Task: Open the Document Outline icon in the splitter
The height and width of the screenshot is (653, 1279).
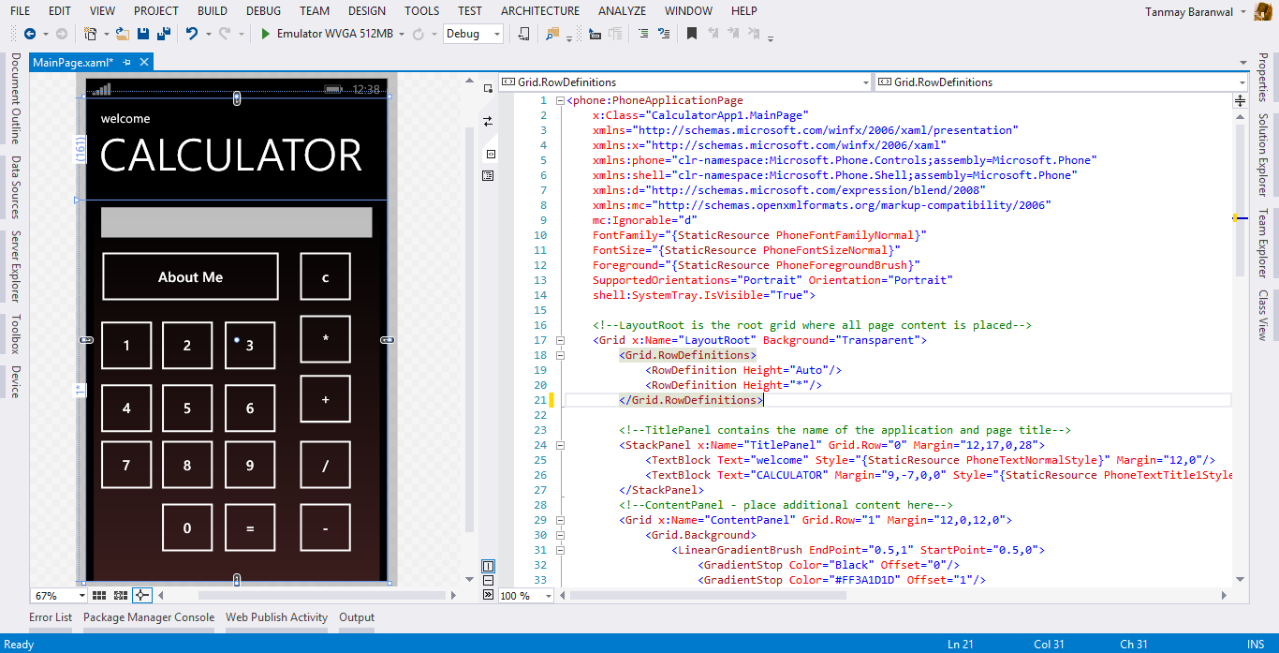Action: click(489, 175)
